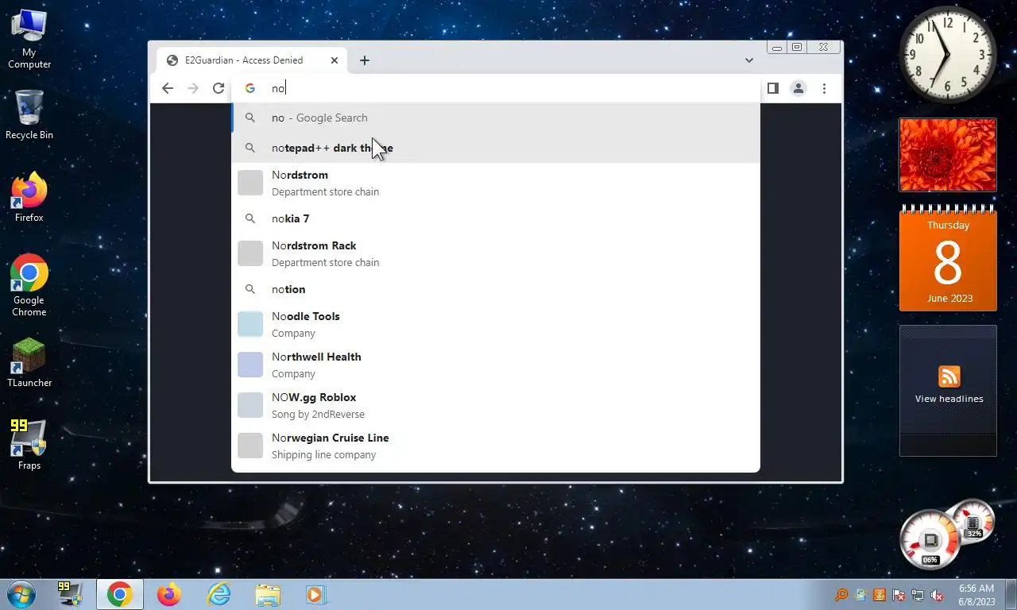Click View headlines in the feed gadget
The height and width of the screenshot is (610, 1017).
949,399
